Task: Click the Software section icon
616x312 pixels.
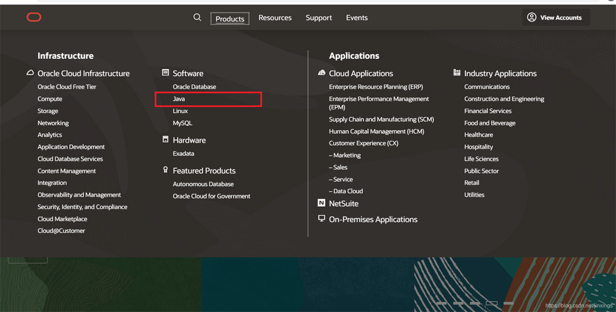Action: pos(165,73)
